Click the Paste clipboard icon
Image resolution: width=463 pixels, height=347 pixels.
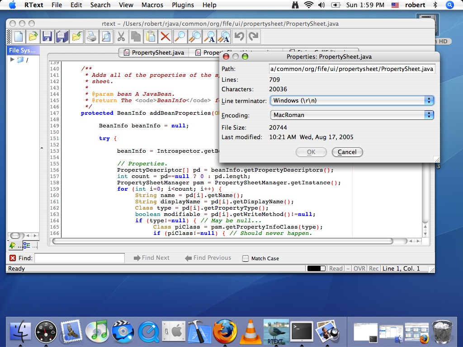point(151,37)
